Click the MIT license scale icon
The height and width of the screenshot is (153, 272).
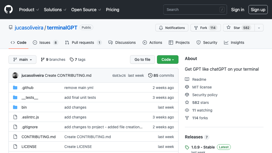coord(187,87)
